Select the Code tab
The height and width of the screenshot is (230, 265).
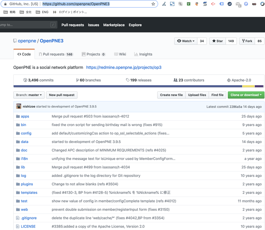click(x=24, y=54)
